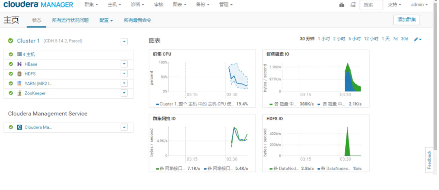The width and height of the screenshot is (439, 190).
Task: Select the 7d time range
Action: 395,39
